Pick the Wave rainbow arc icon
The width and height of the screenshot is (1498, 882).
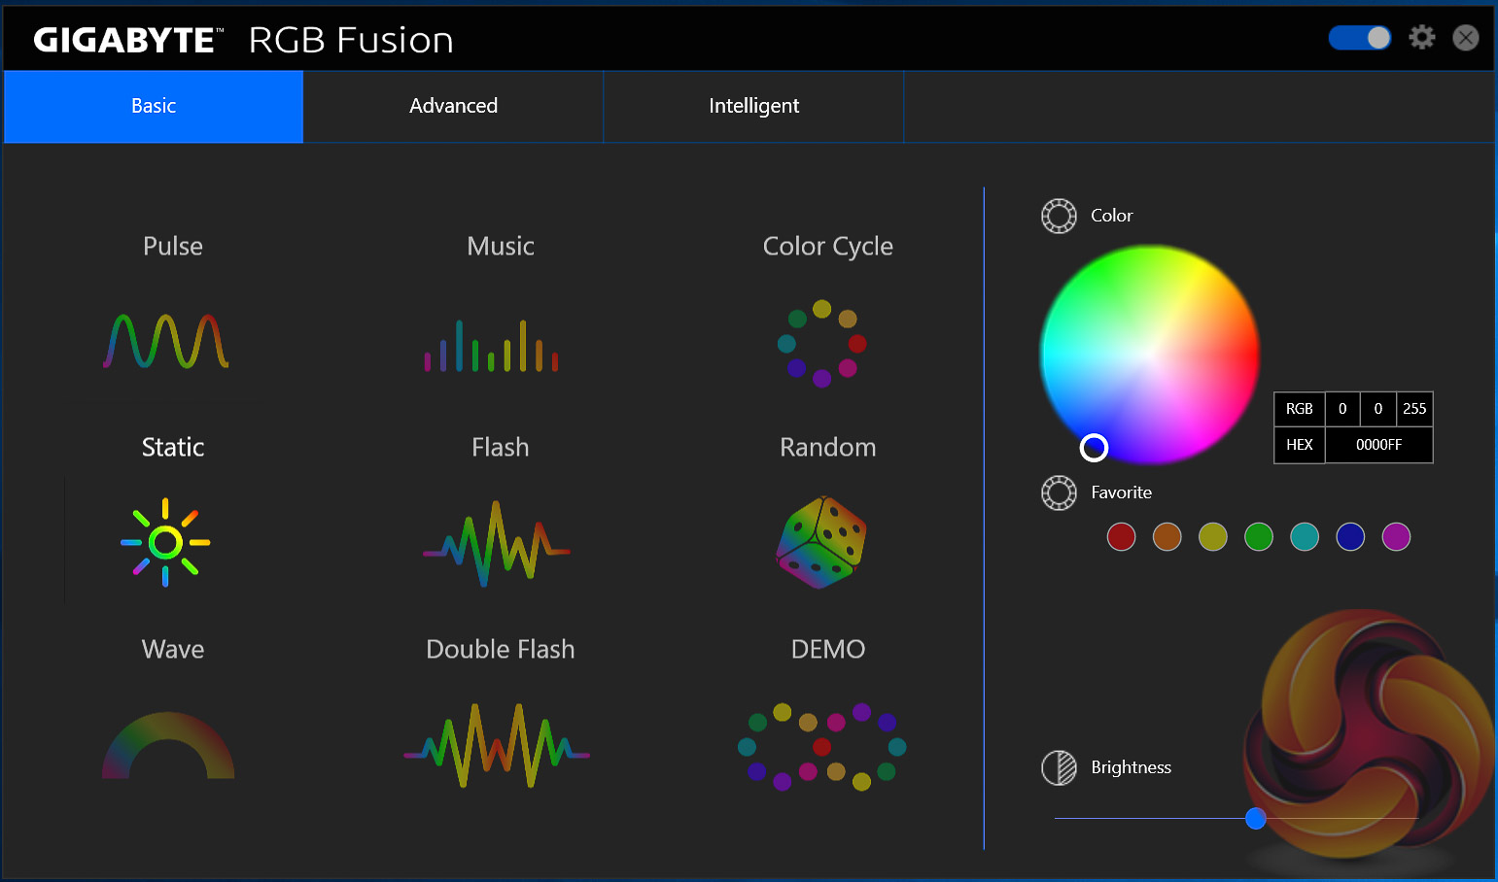coord(168,745)
